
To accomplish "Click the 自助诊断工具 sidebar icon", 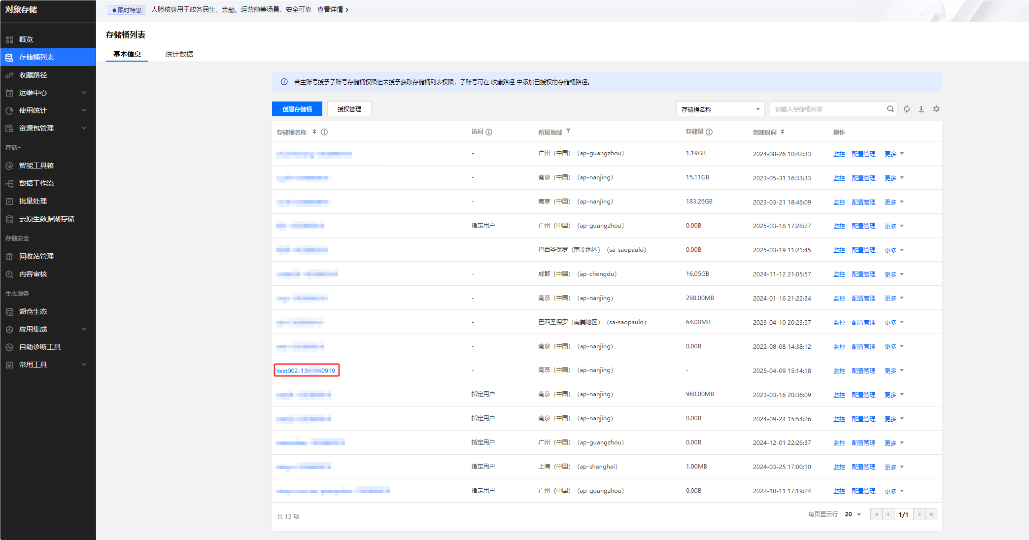I will (9, 347).
